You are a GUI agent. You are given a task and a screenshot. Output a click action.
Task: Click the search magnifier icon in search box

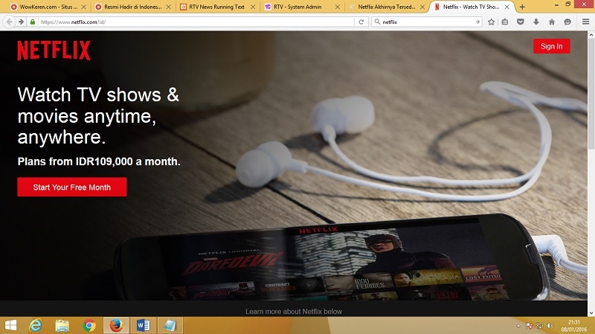point(377,22)
